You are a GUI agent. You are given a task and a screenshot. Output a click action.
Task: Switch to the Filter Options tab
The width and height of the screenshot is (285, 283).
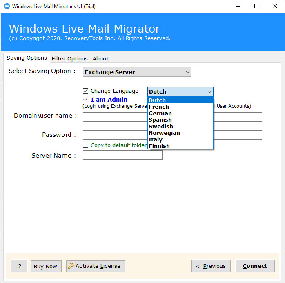click(x=69, y=58)
